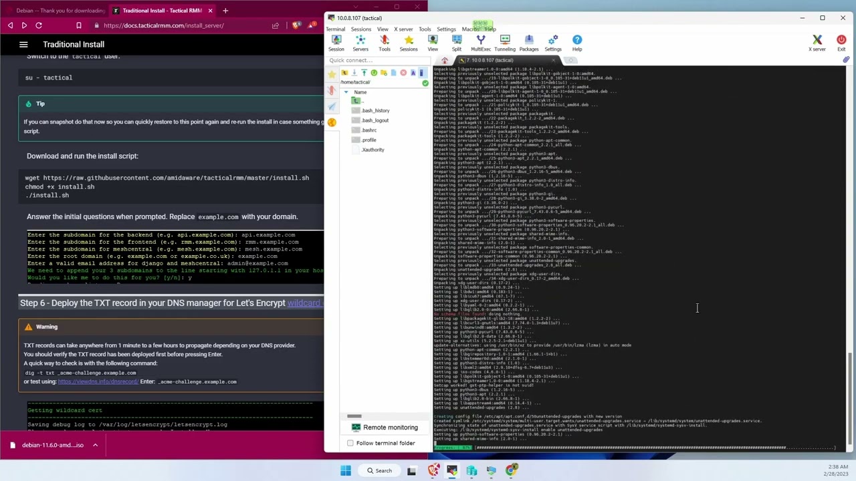Image resolution: width=856 pixels, height=481 pixels.
Task: Select the Split terminal toolbar icon
Action: (x=457, y=43)
